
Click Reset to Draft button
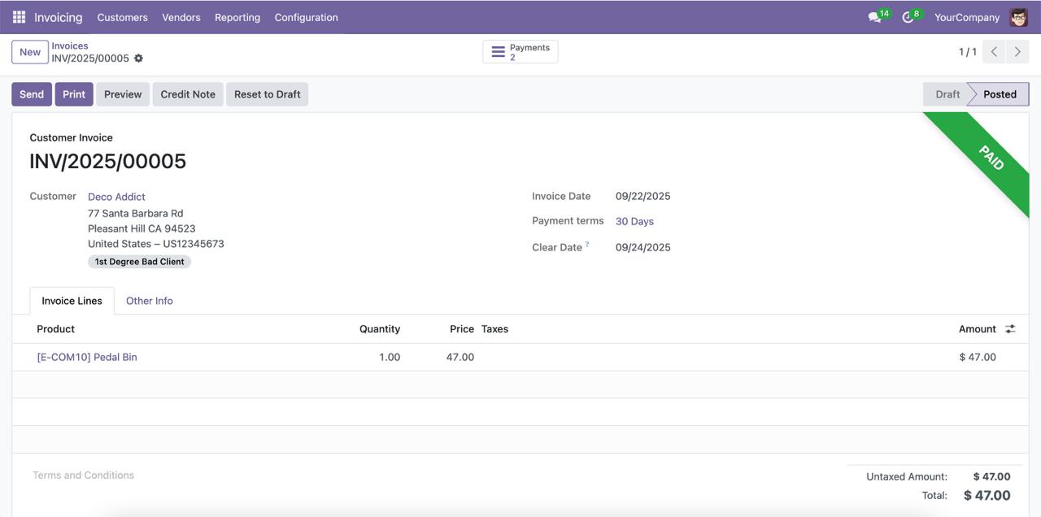268,94
